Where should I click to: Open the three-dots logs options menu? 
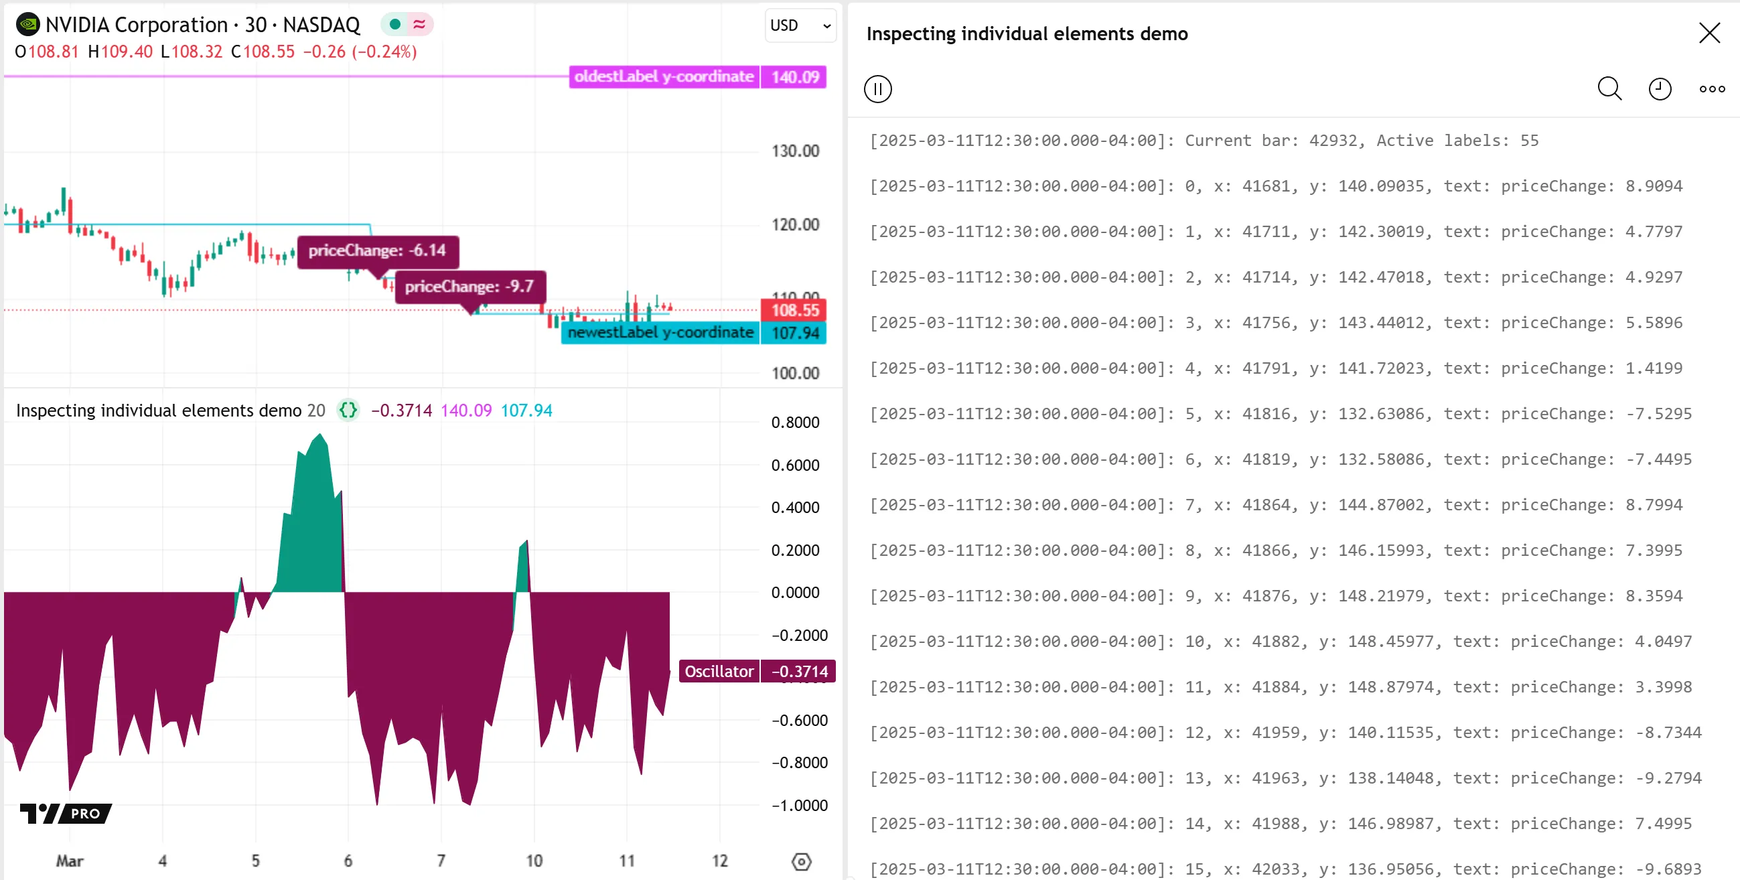point(1711,89)
